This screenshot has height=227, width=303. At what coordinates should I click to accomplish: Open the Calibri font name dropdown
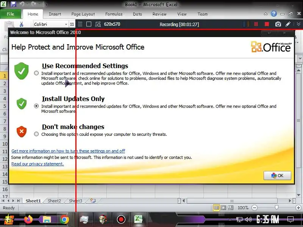click(66, 24)
